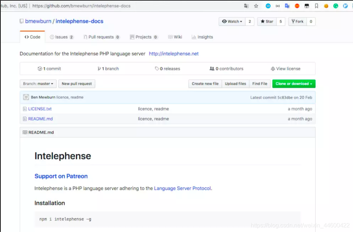Open the Projects tab
The height and width of the screenshot is (232, 353).
[x=144, y=37]
